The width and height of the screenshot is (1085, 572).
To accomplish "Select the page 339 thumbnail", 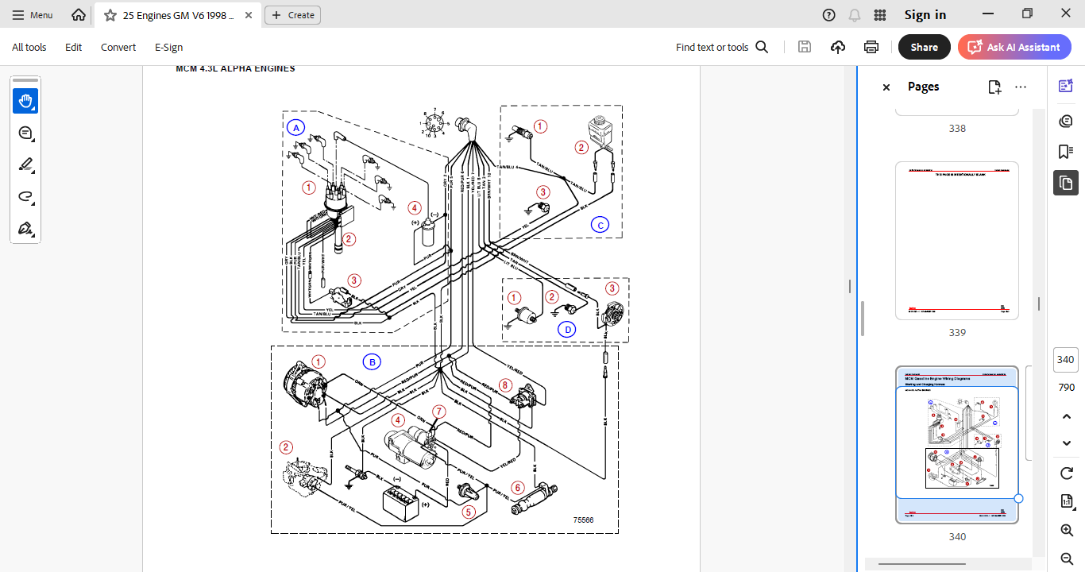I will 957,241.
